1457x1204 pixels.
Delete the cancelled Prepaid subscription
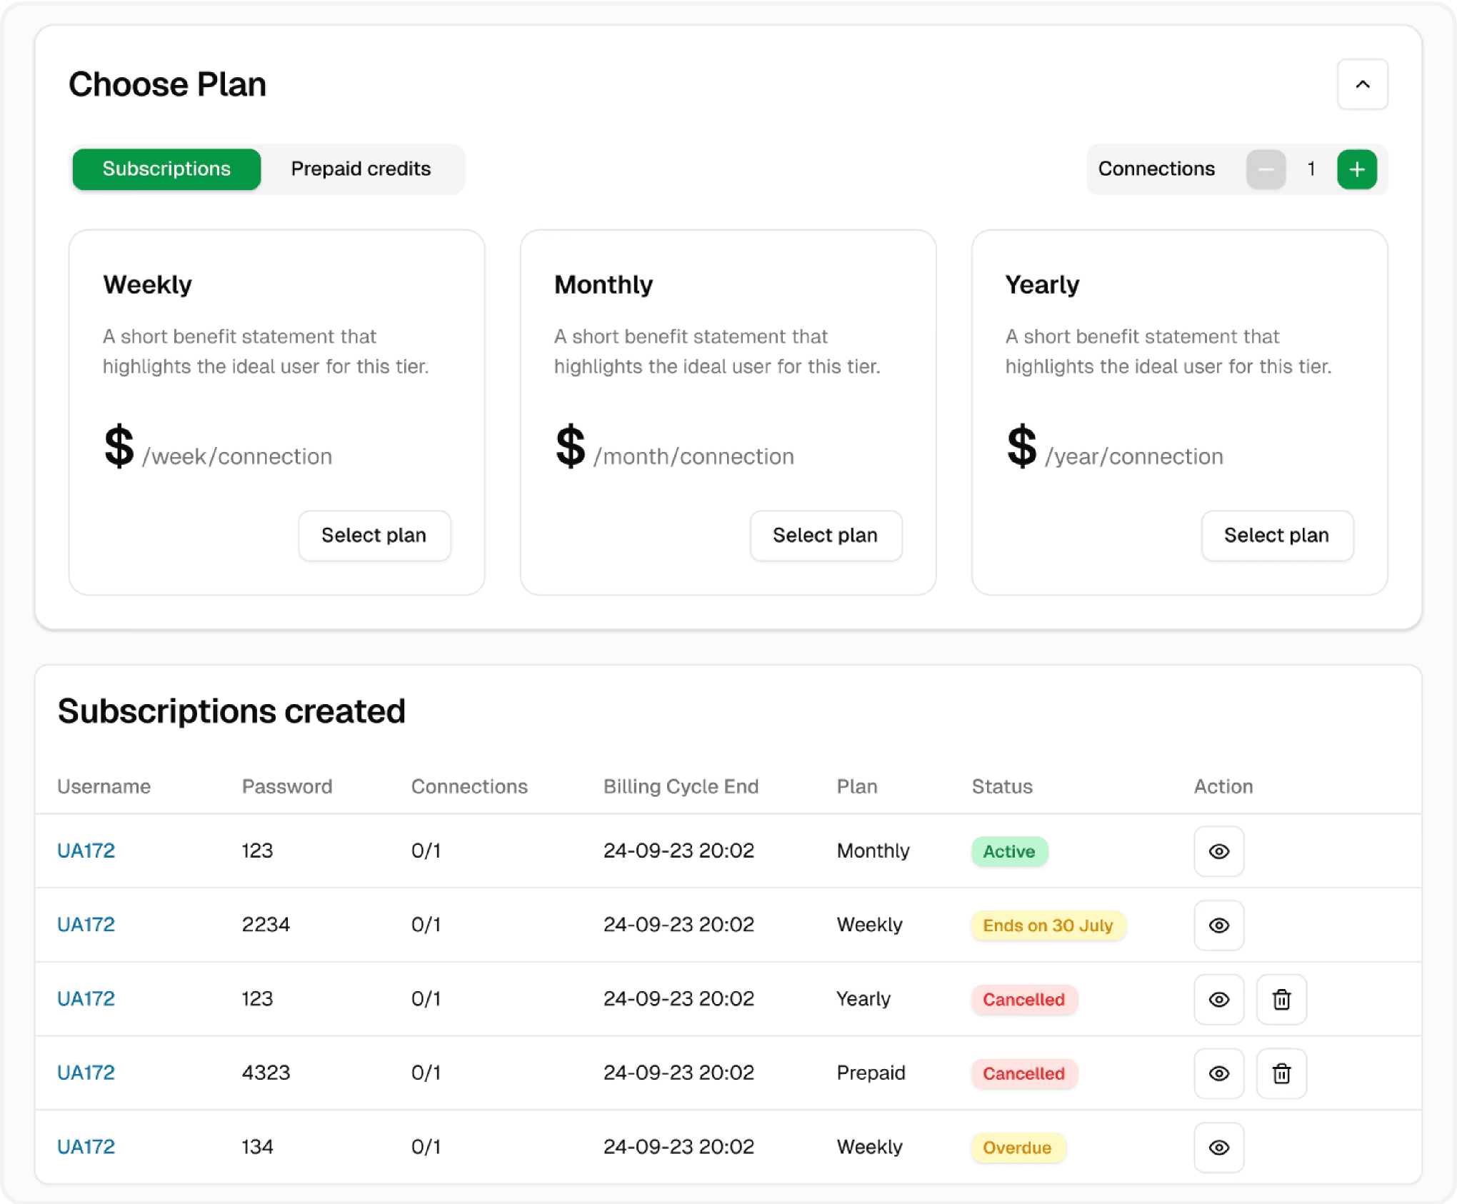pyautogui.click(x=1281, y=1073)
